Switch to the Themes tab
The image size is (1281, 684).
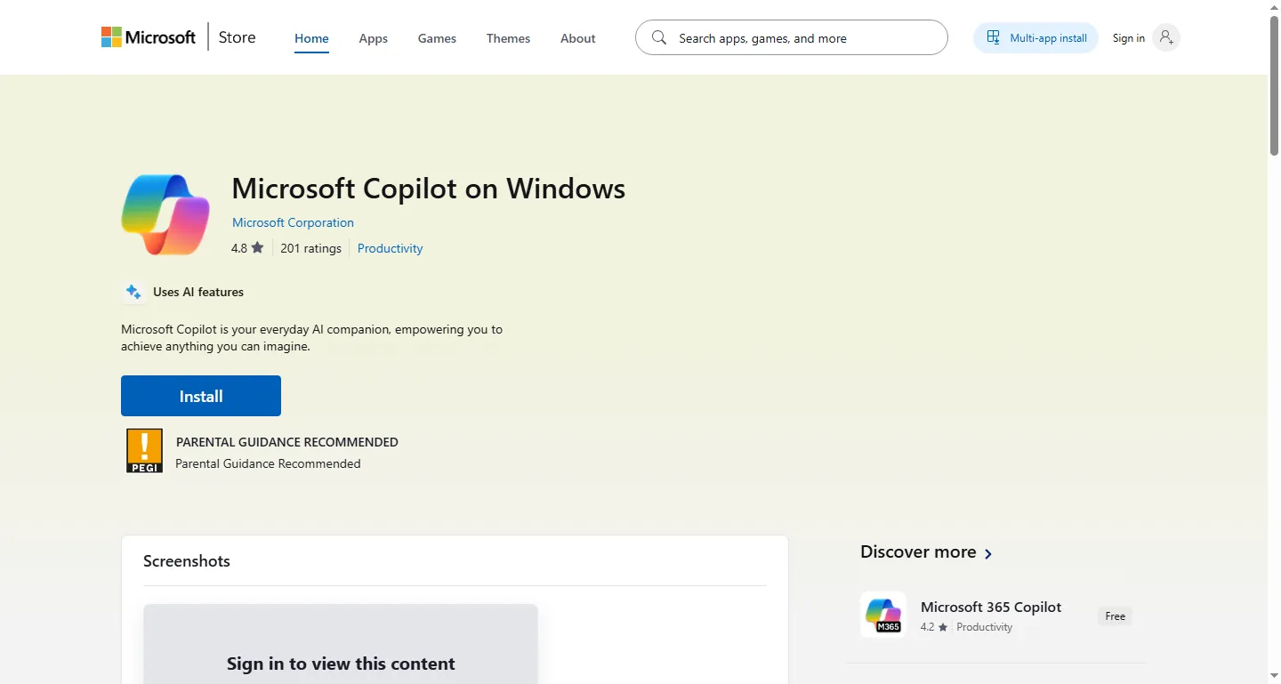pyautogui.click(x=508, y=38)
